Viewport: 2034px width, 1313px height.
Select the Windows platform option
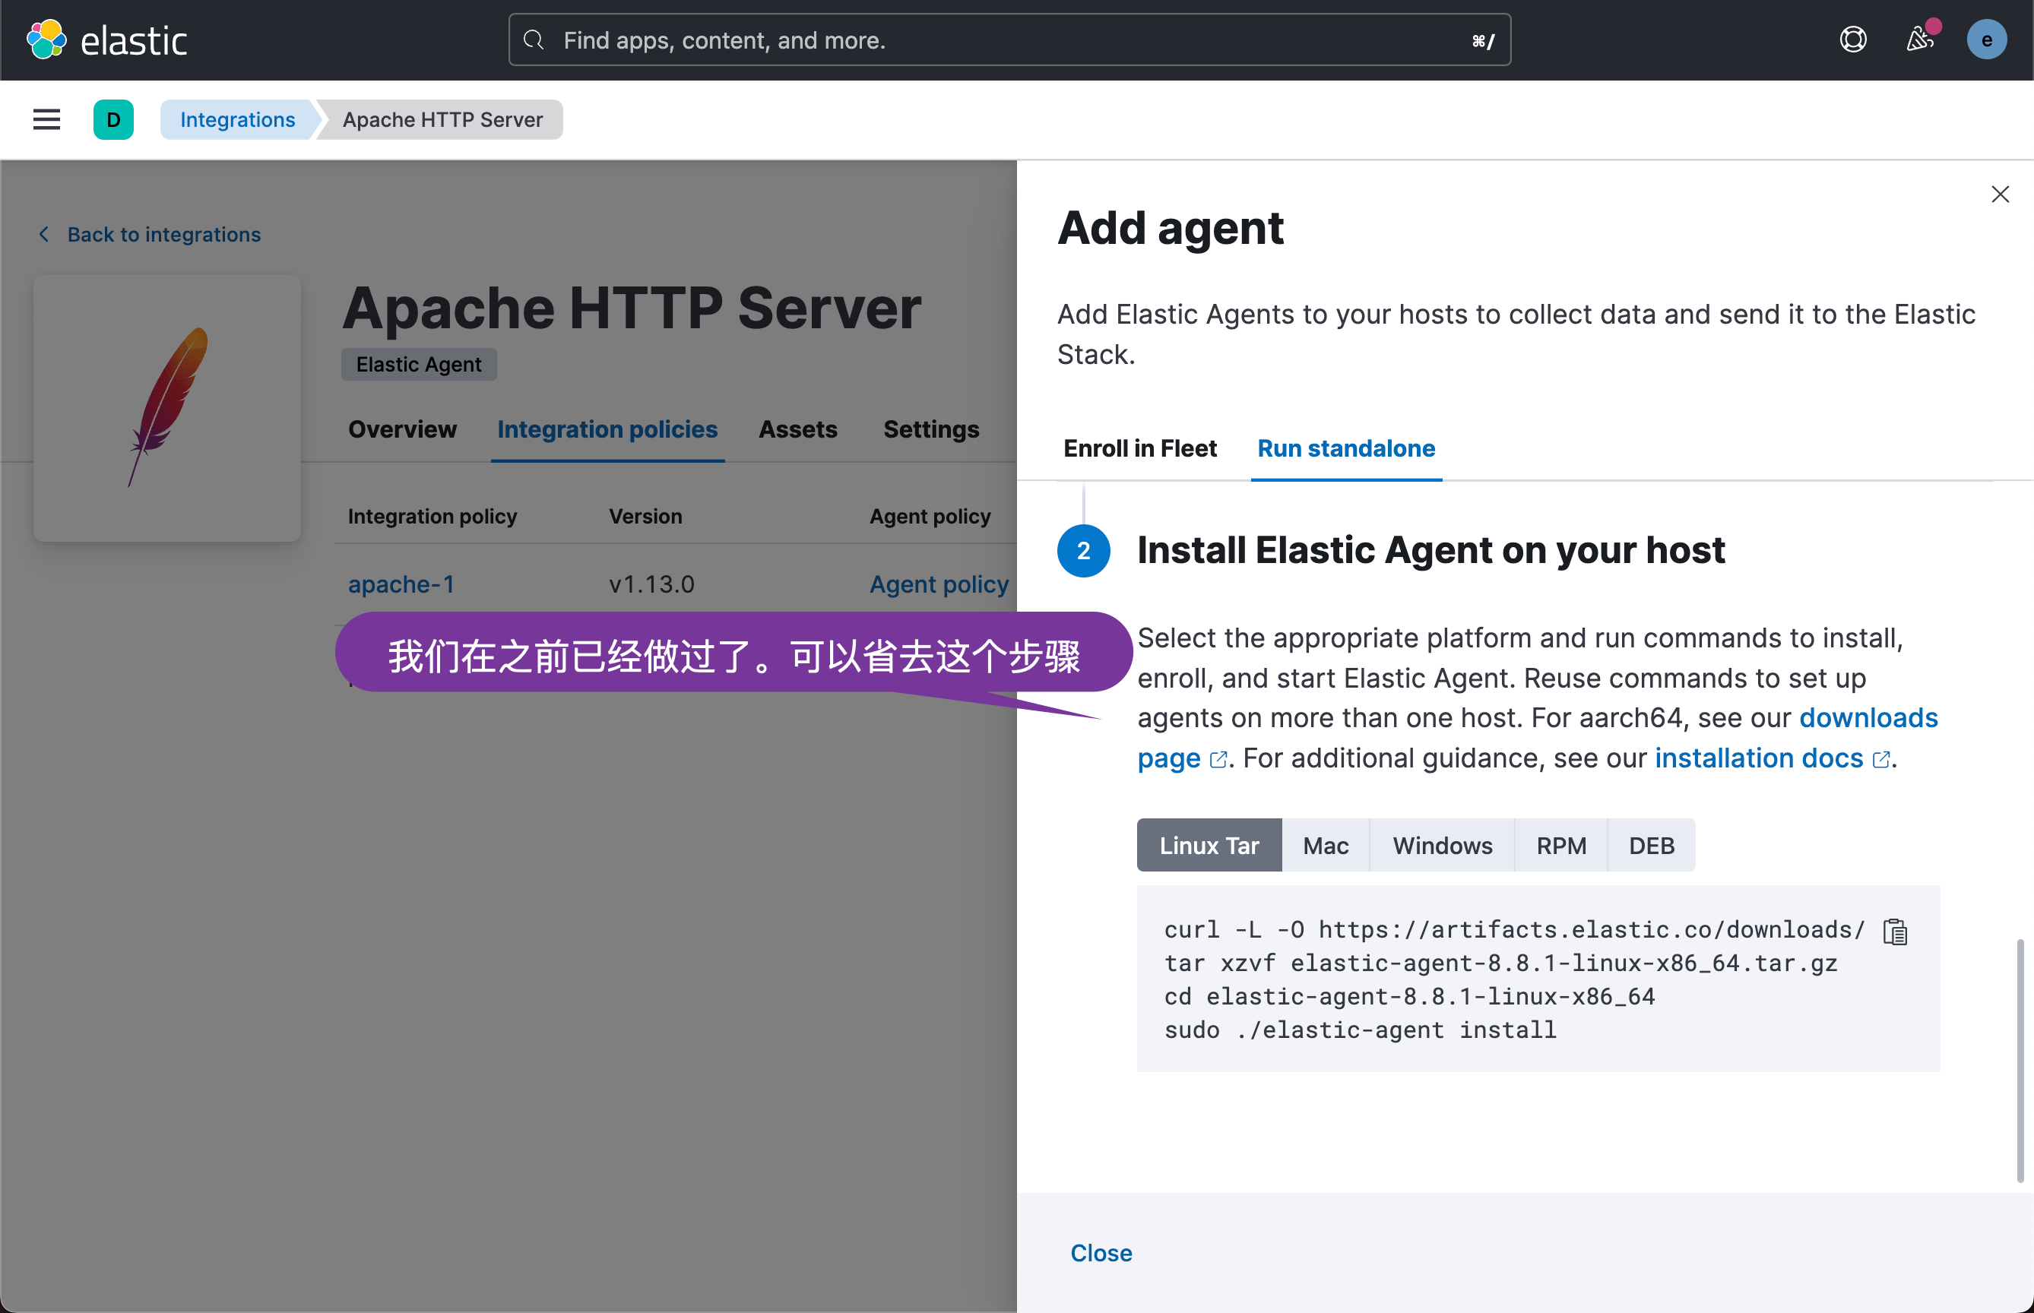click(1442, 845)
